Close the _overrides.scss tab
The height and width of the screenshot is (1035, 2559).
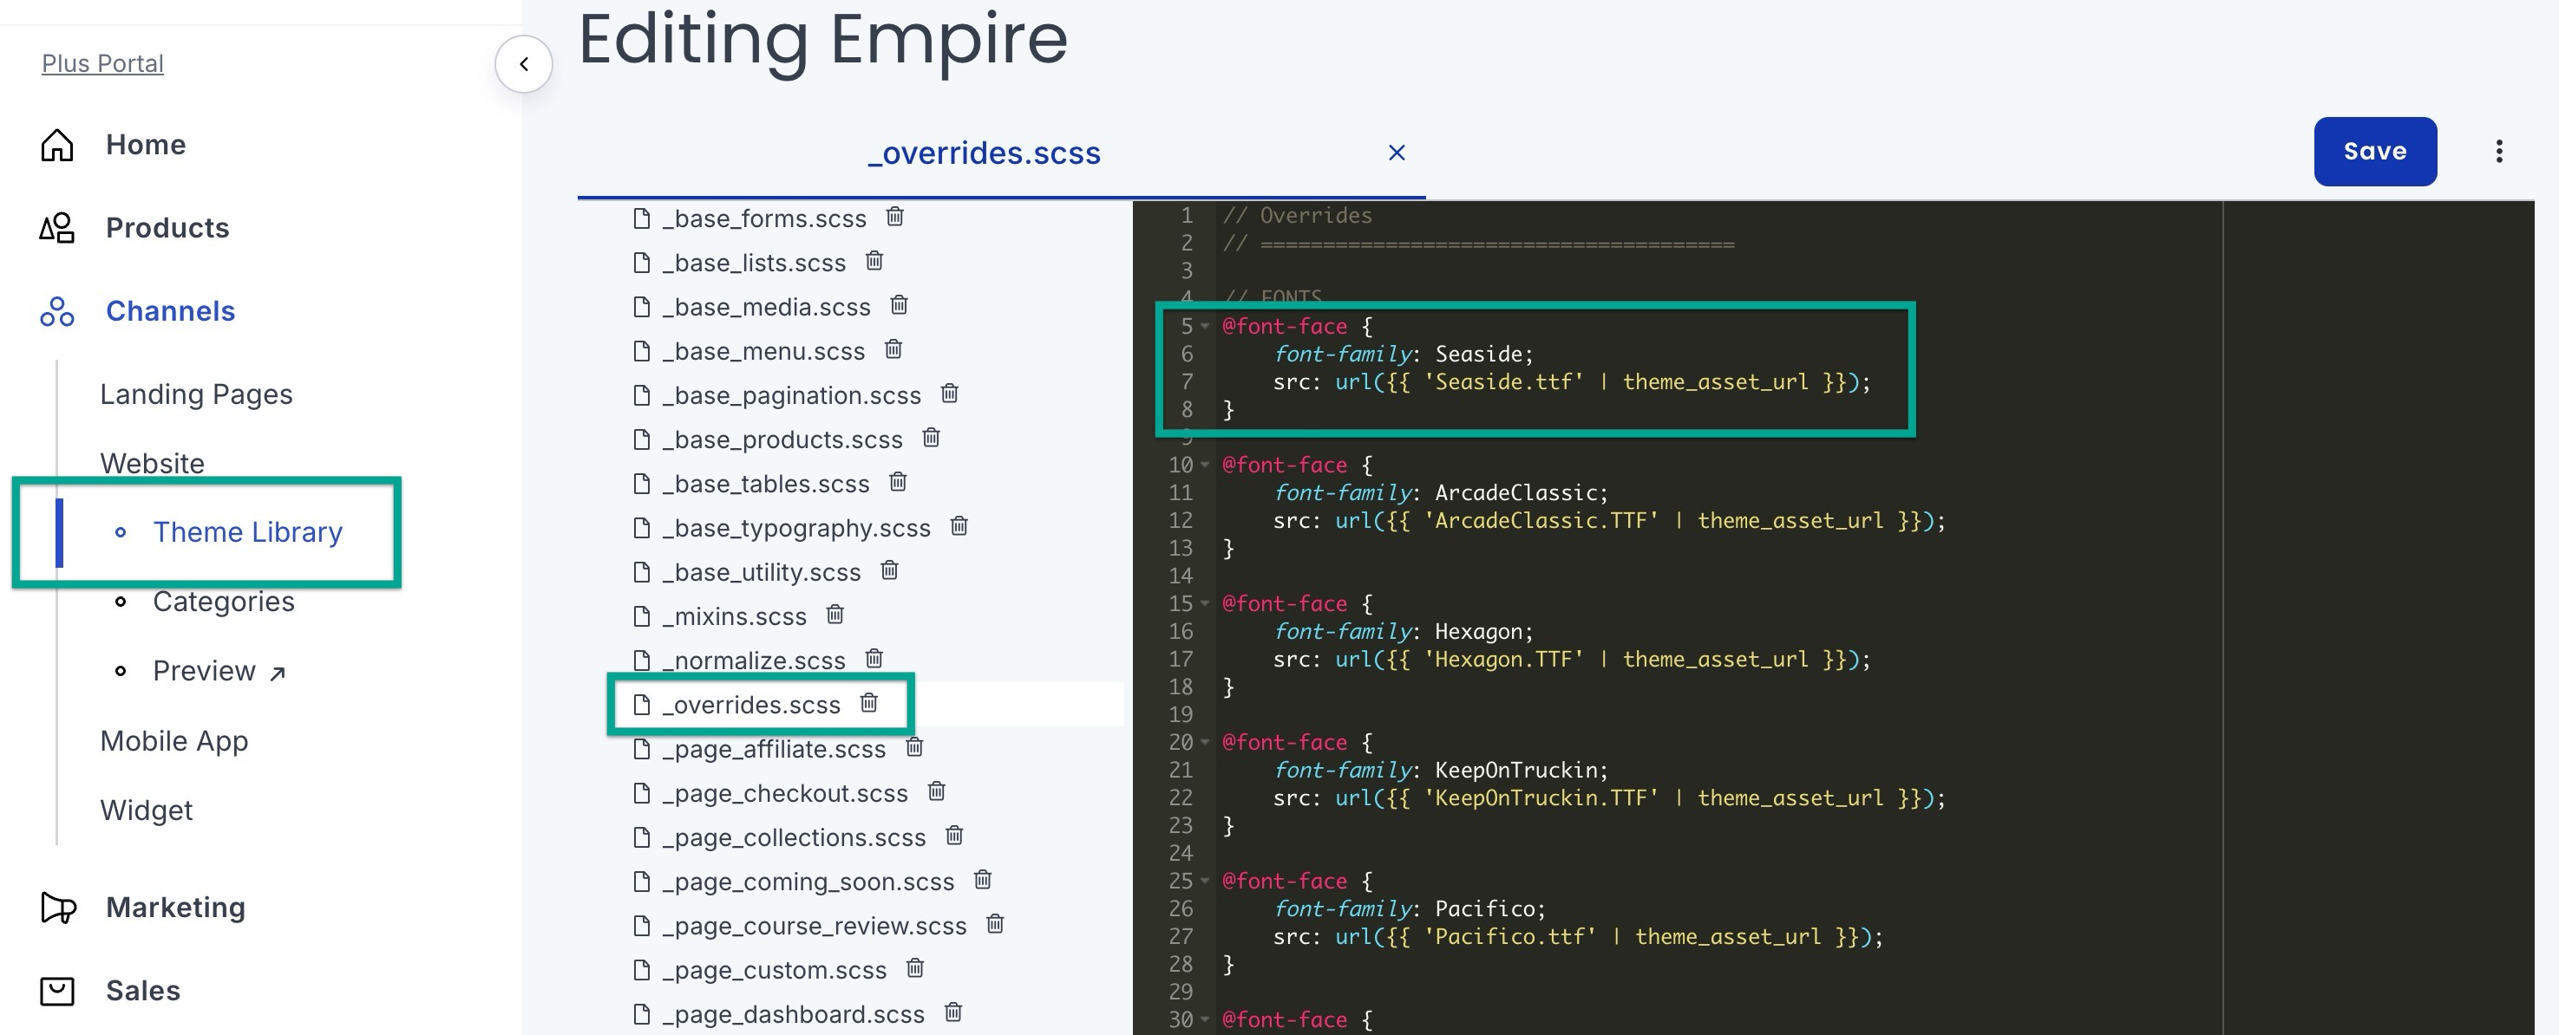[x=1396, y=153]
